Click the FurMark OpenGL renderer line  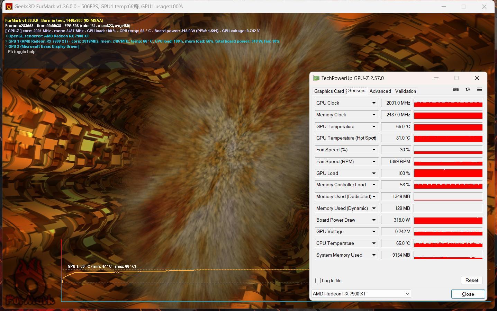pos(47,36)
